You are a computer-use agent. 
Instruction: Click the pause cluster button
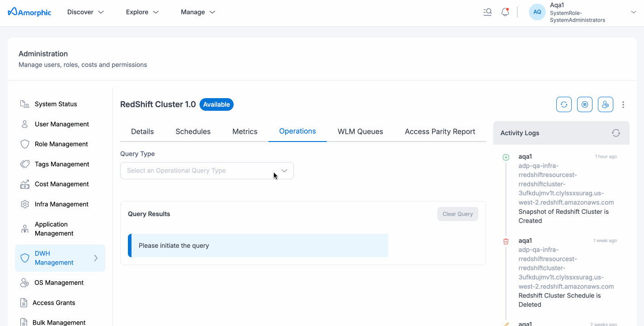(x=585, y=104)
